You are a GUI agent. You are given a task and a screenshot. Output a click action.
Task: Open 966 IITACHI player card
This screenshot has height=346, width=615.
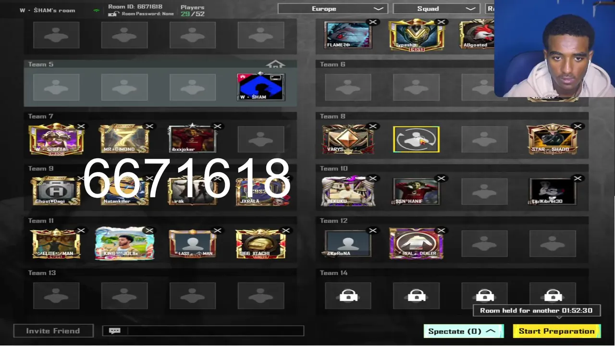tap(261, 244)
